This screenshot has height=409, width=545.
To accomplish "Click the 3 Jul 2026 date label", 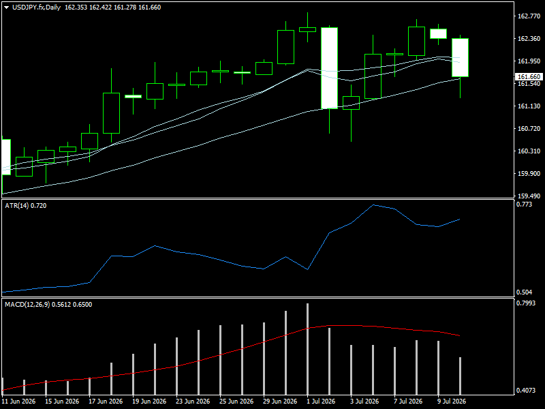I will (x=364, y=401).
